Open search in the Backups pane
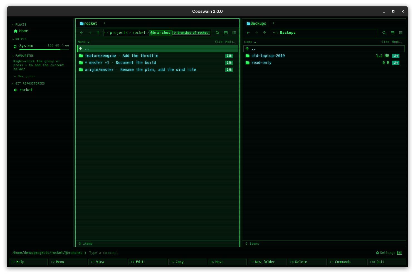 coord(384,33)
